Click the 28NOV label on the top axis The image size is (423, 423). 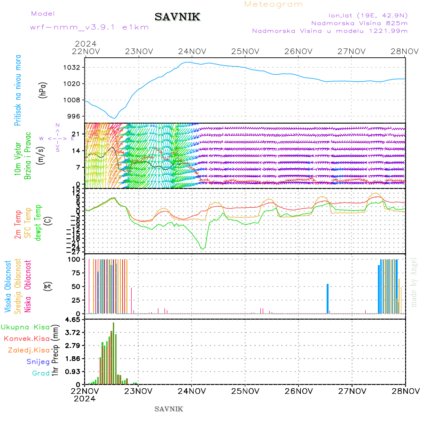tap(405, 51)
